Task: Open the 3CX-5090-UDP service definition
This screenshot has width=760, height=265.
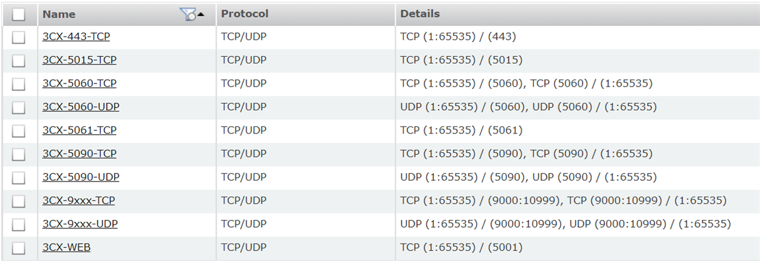Action: click(x=80, y=177)
